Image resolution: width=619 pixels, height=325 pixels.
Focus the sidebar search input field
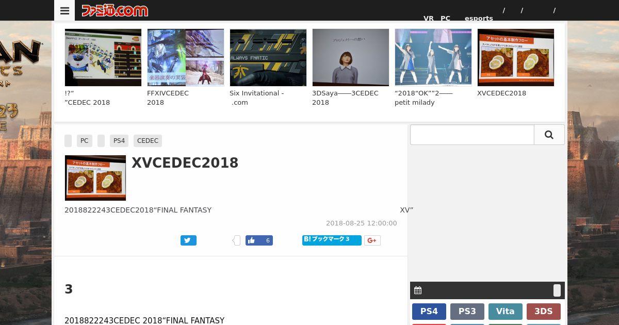click(472, 135)
